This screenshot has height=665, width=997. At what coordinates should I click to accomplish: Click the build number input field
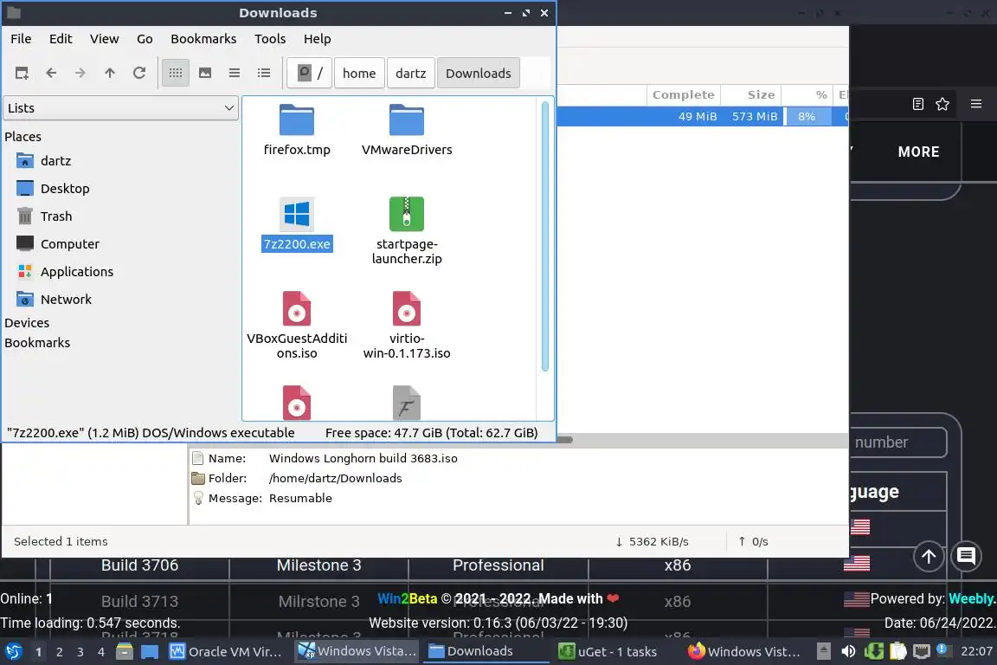[897, 442]
